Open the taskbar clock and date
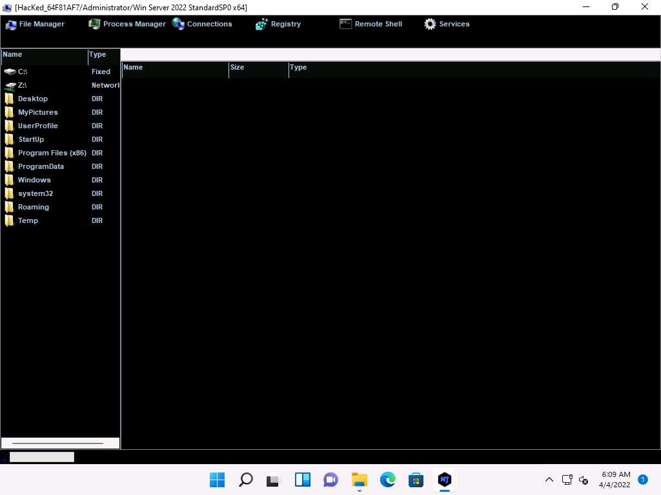The image size is (661, 495). click(x=615, y=480)
